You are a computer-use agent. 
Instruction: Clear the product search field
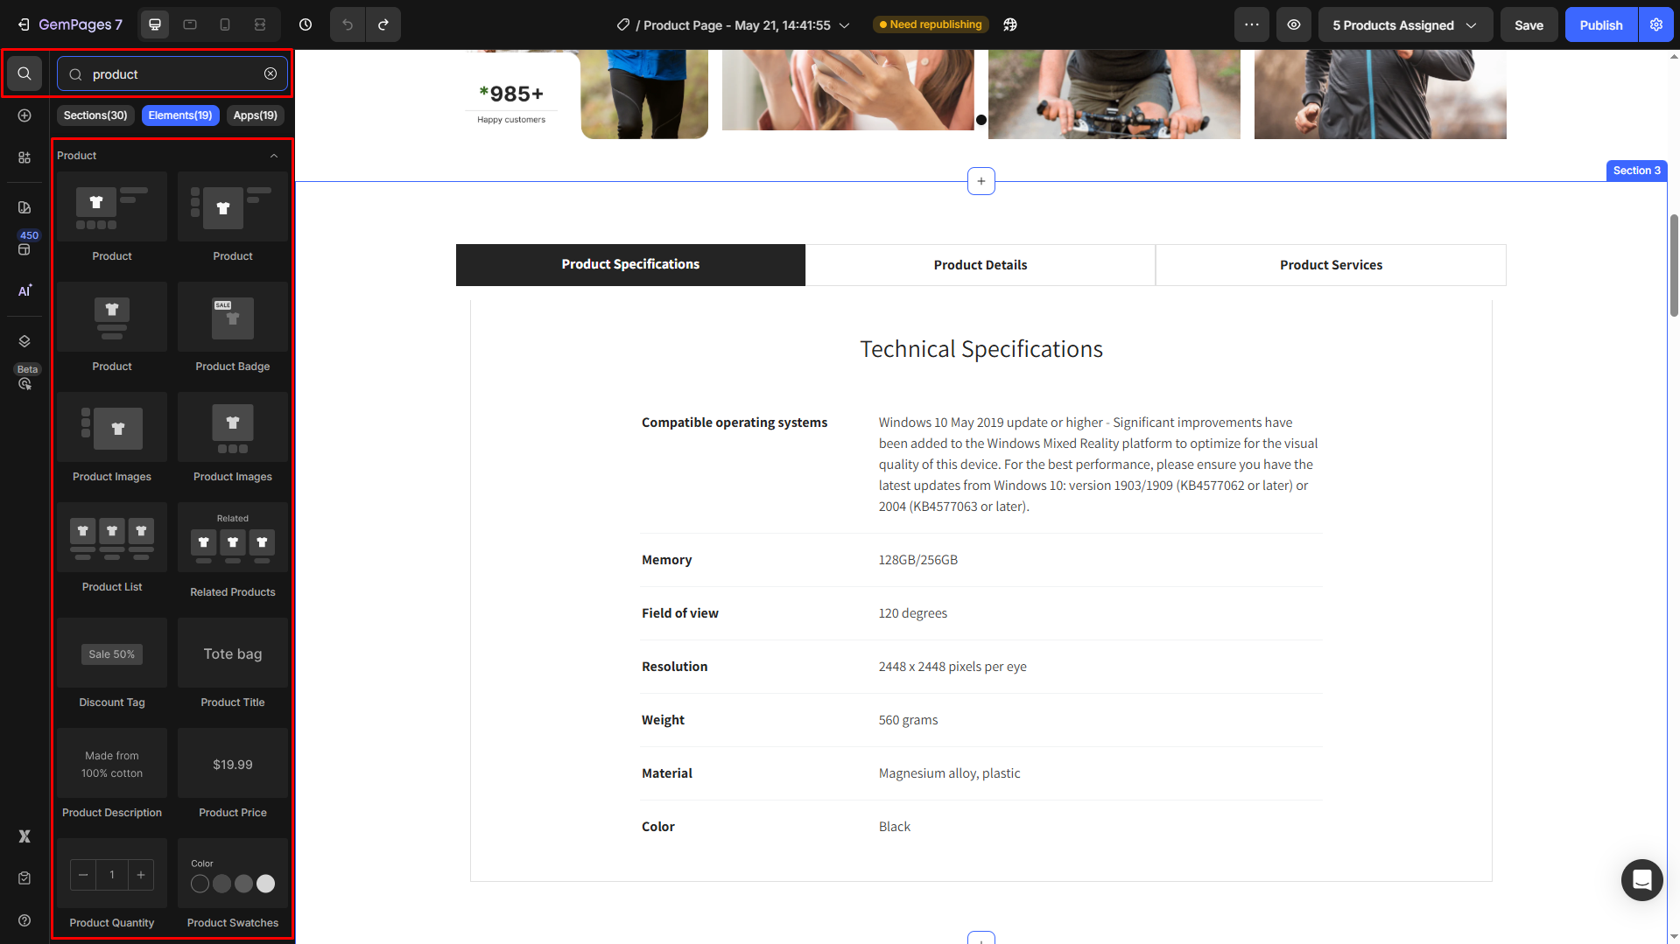pos(271,73)
